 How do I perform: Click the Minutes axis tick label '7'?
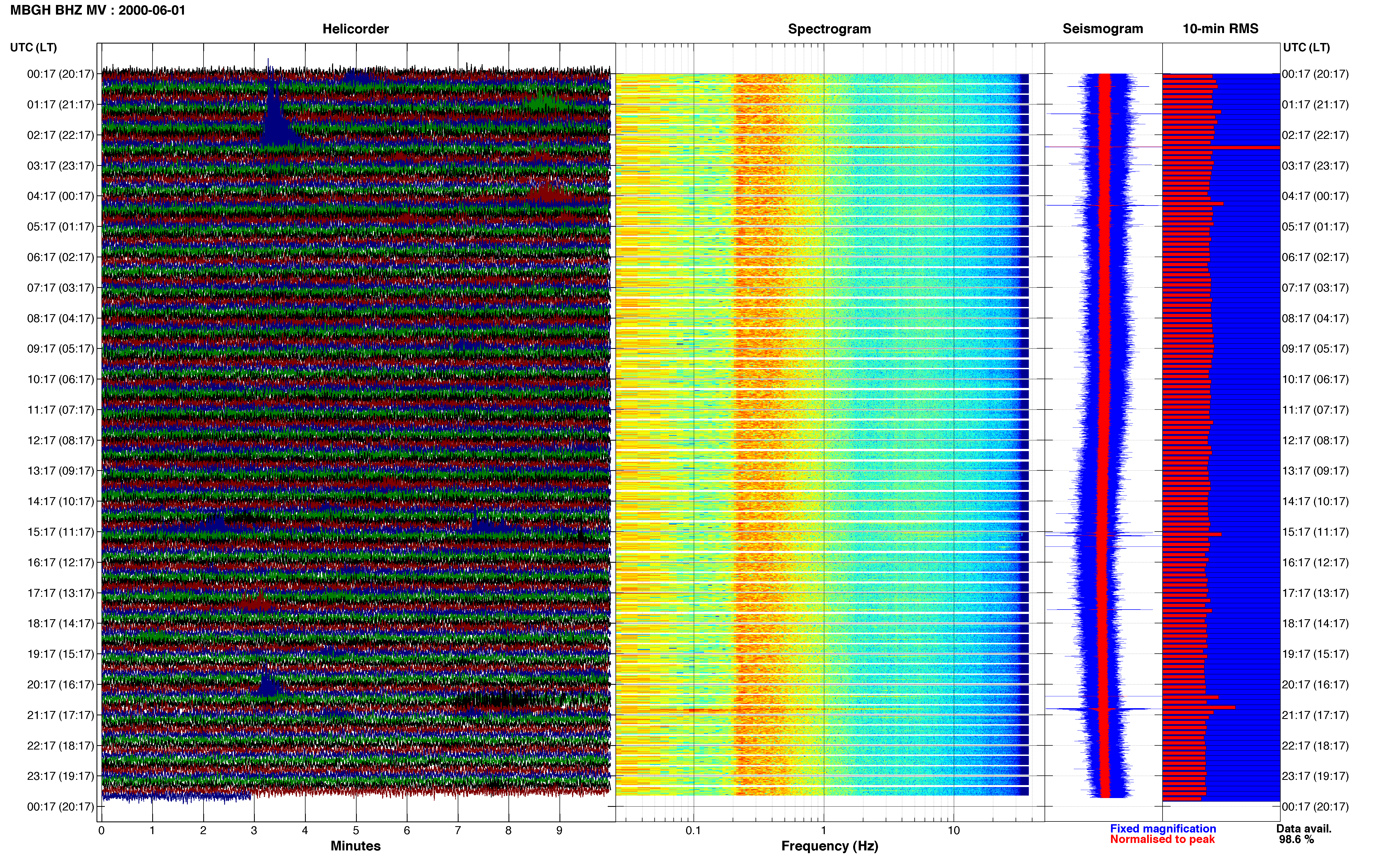pos(458,831)
